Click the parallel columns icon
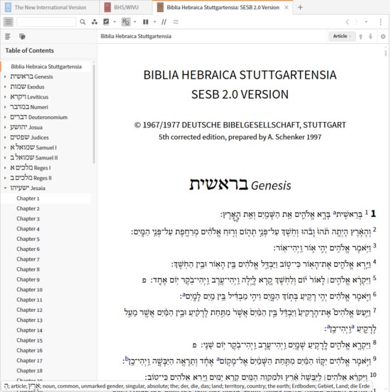 [145, 22]
